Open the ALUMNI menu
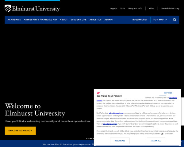 [x=109, y=20]
